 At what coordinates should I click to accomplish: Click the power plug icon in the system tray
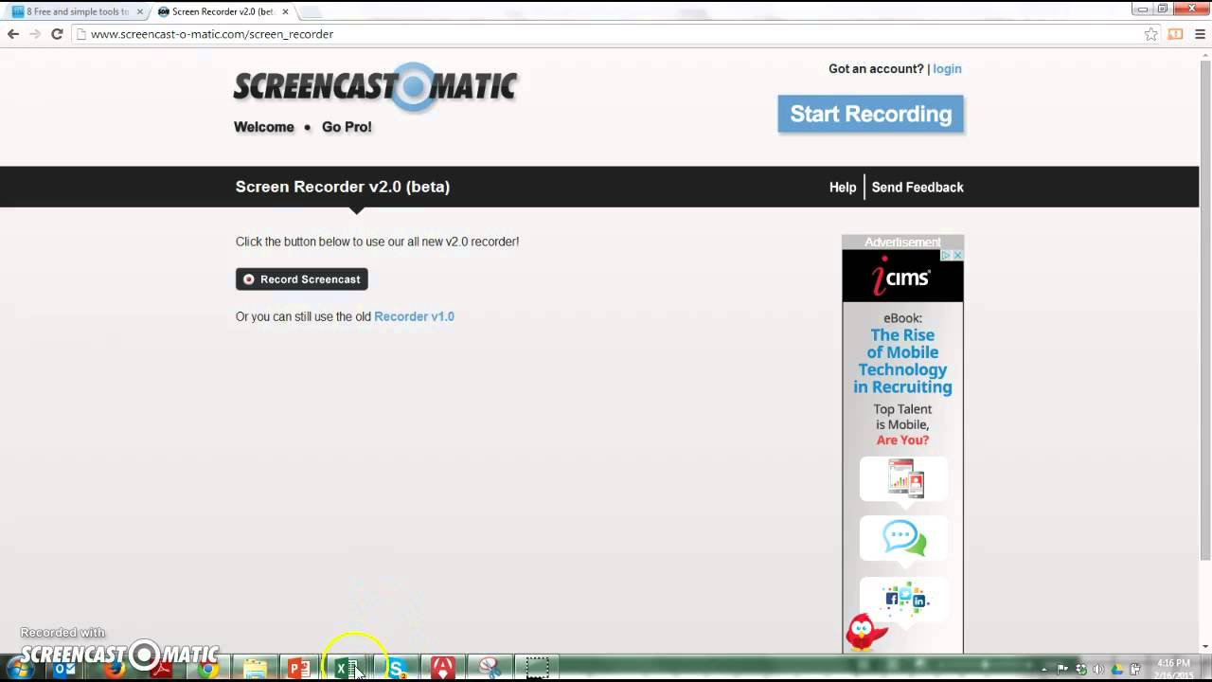coord(1135,669)
